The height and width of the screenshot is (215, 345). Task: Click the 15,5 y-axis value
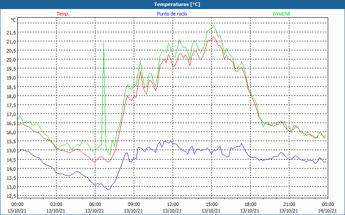[11, 142]
